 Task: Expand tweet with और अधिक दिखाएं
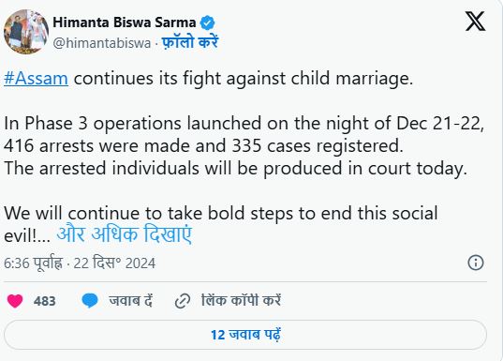[125, 234]
